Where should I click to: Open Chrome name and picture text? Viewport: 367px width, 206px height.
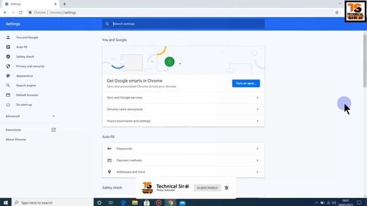[125, 109]
